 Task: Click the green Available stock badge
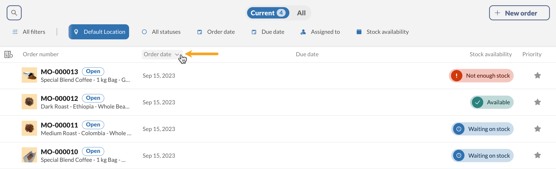(492, 102)
